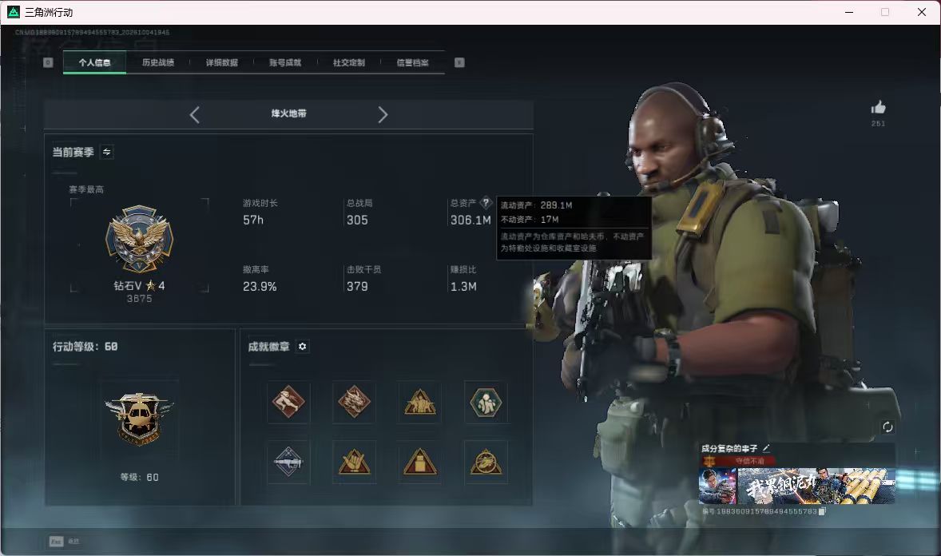Open the 账号成就 tab

(285, 62)
